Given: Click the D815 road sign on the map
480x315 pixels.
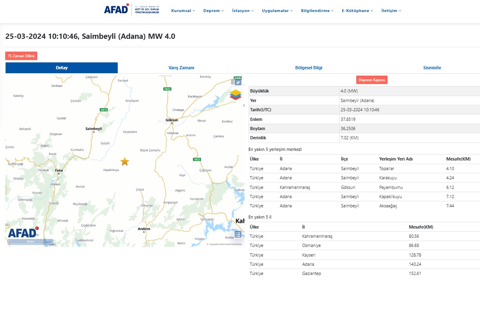Looking at the screenshot, I should (104, 110).
